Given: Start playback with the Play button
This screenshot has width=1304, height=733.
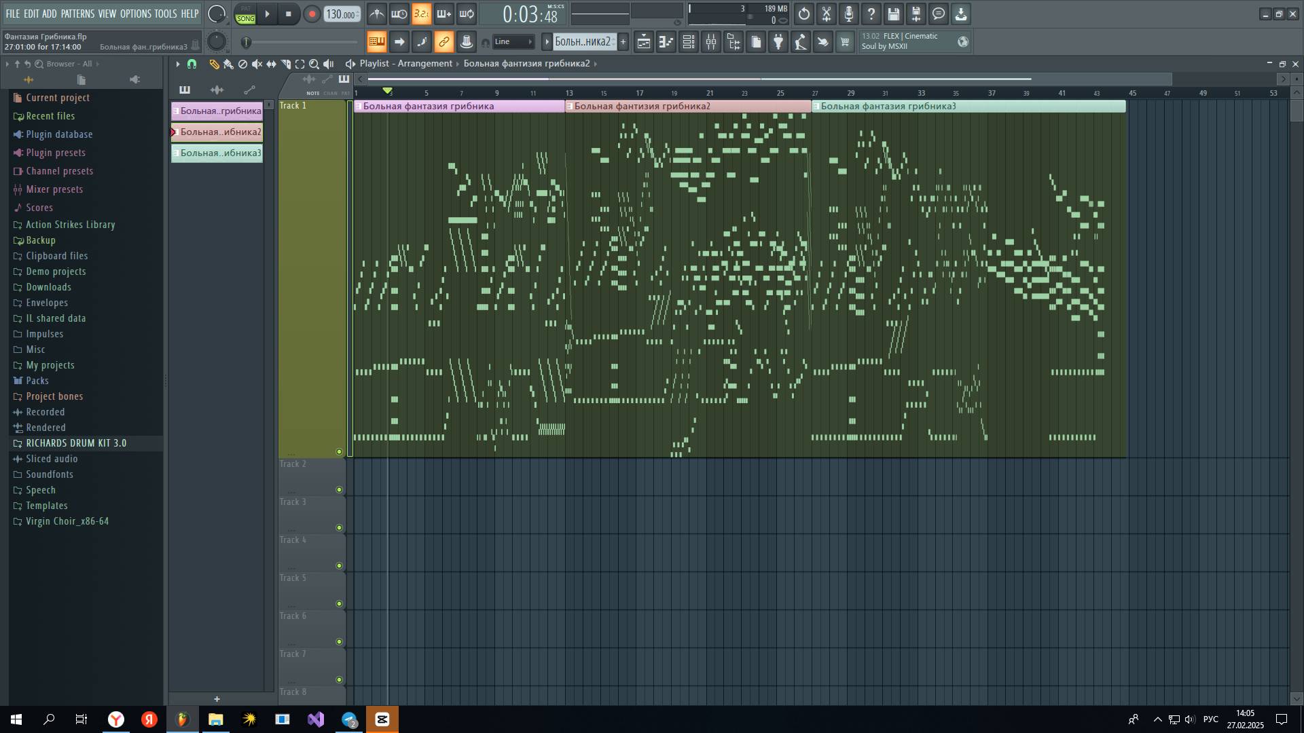Looking at the screenshot, I should pyautogui.click(x=267, y=14).
